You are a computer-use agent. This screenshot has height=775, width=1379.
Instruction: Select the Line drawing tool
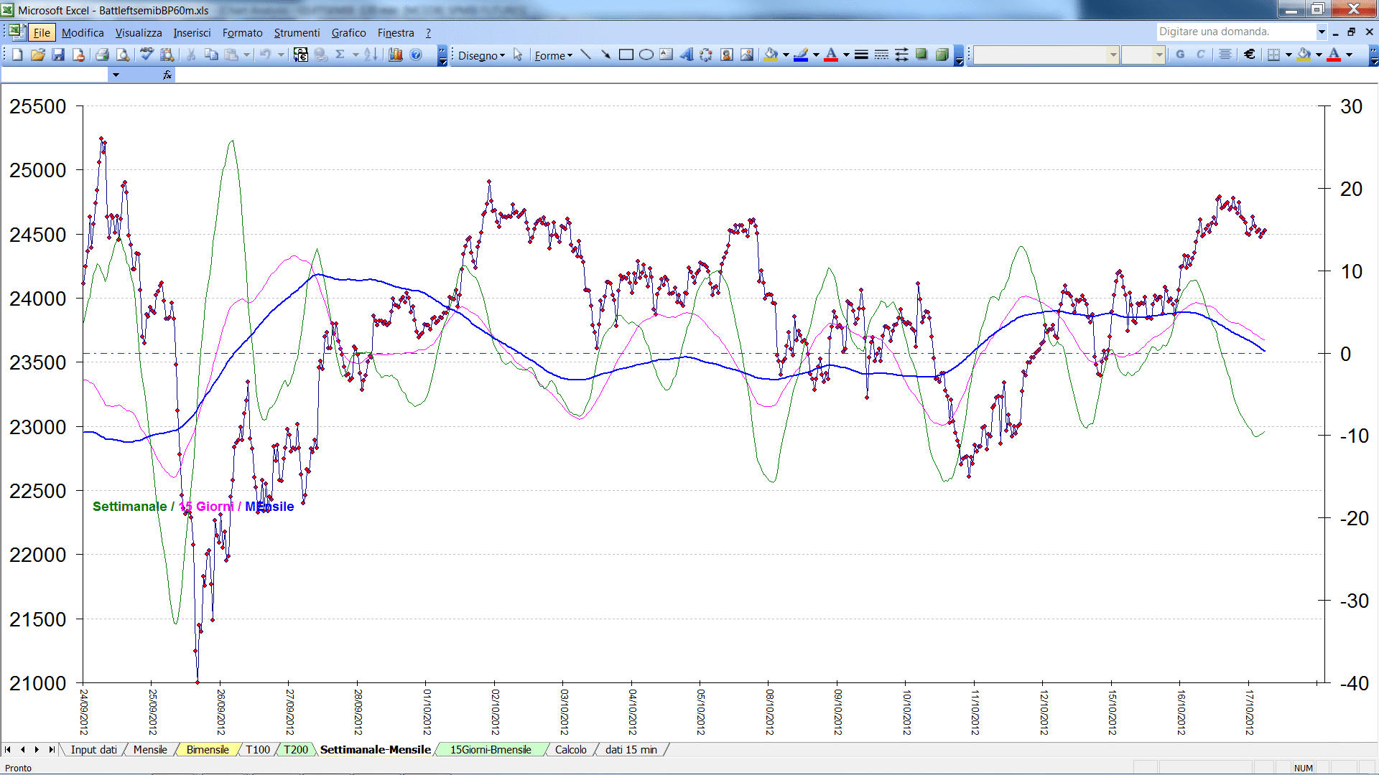pos(586,55)
